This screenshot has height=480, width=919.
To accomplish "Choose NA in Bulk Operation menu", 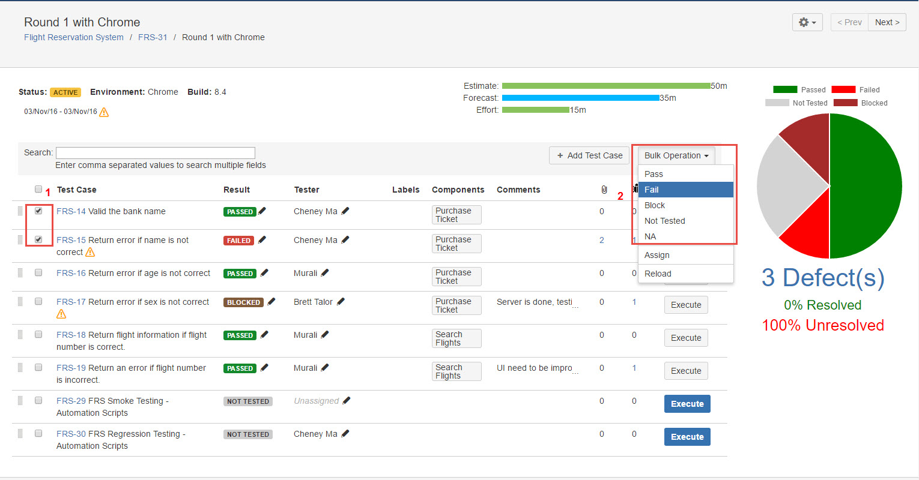I will [x=686, y=236].
